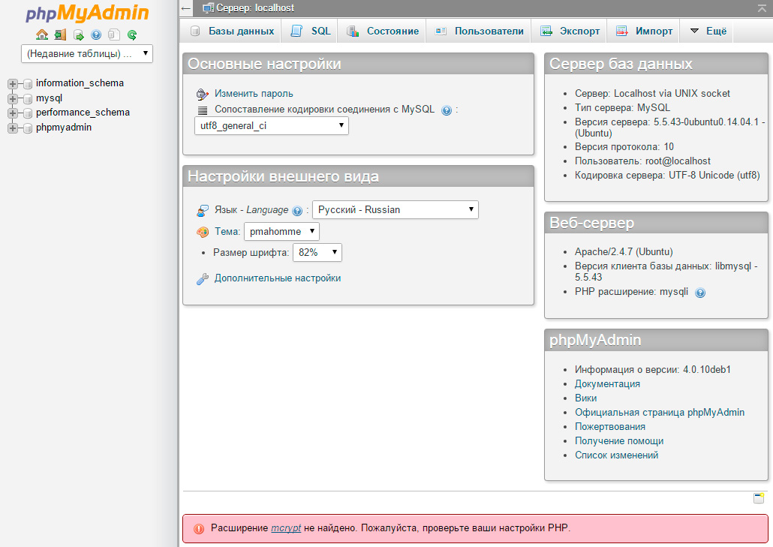Click the Тема label link
Viewport: 773px width, 547px height.
(x=227, y=232)
